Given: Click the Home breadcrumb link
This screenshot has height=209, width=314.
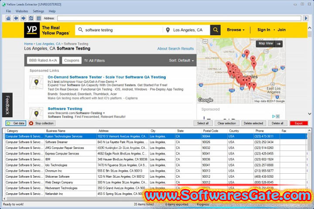Looking at the screenshot, I should (x=28, y=44).
